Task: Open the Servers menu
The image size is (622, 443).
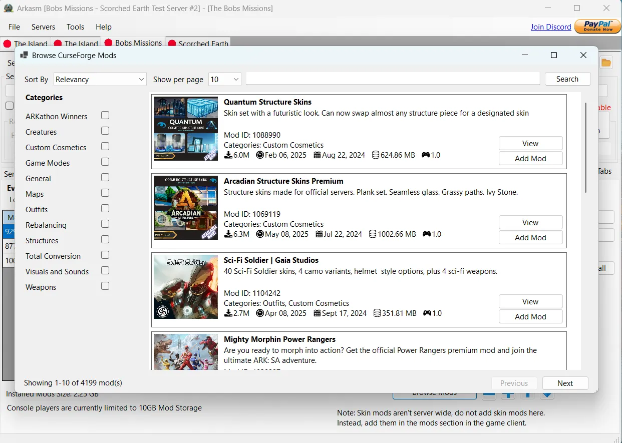Action: tap(43, 27)
